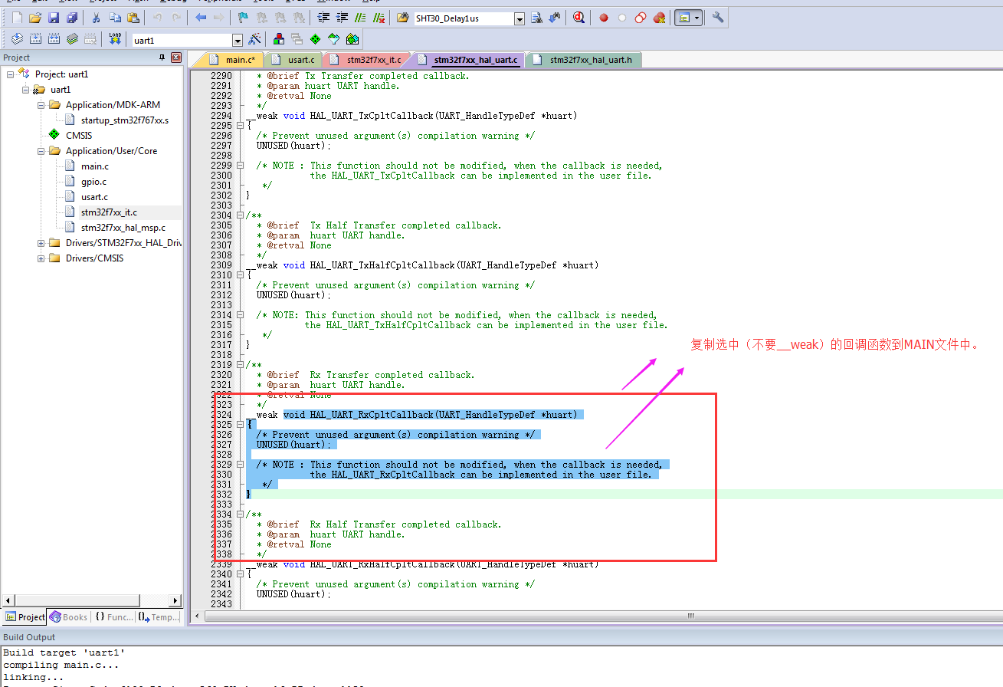Toggle auto-hide pin on Project panel
1003x687 pixels.
[x=163, y=58]
